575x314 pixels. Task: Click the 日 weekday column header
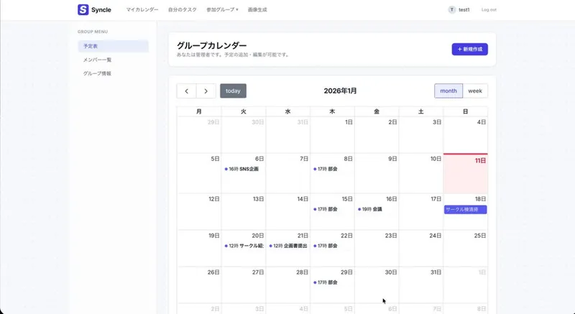[465, 111]
